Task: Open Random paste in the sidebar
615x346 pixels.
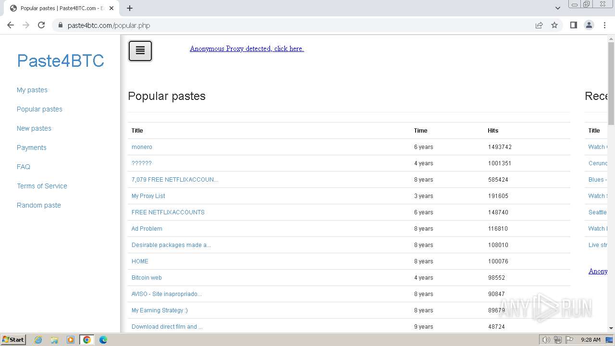Action: (39, 205)
